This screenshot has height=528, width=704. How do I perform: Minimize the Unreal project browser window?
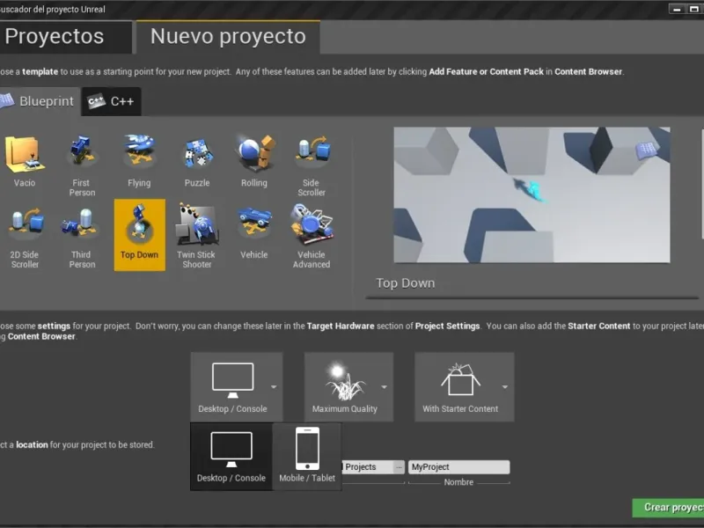tap(677, 9)
